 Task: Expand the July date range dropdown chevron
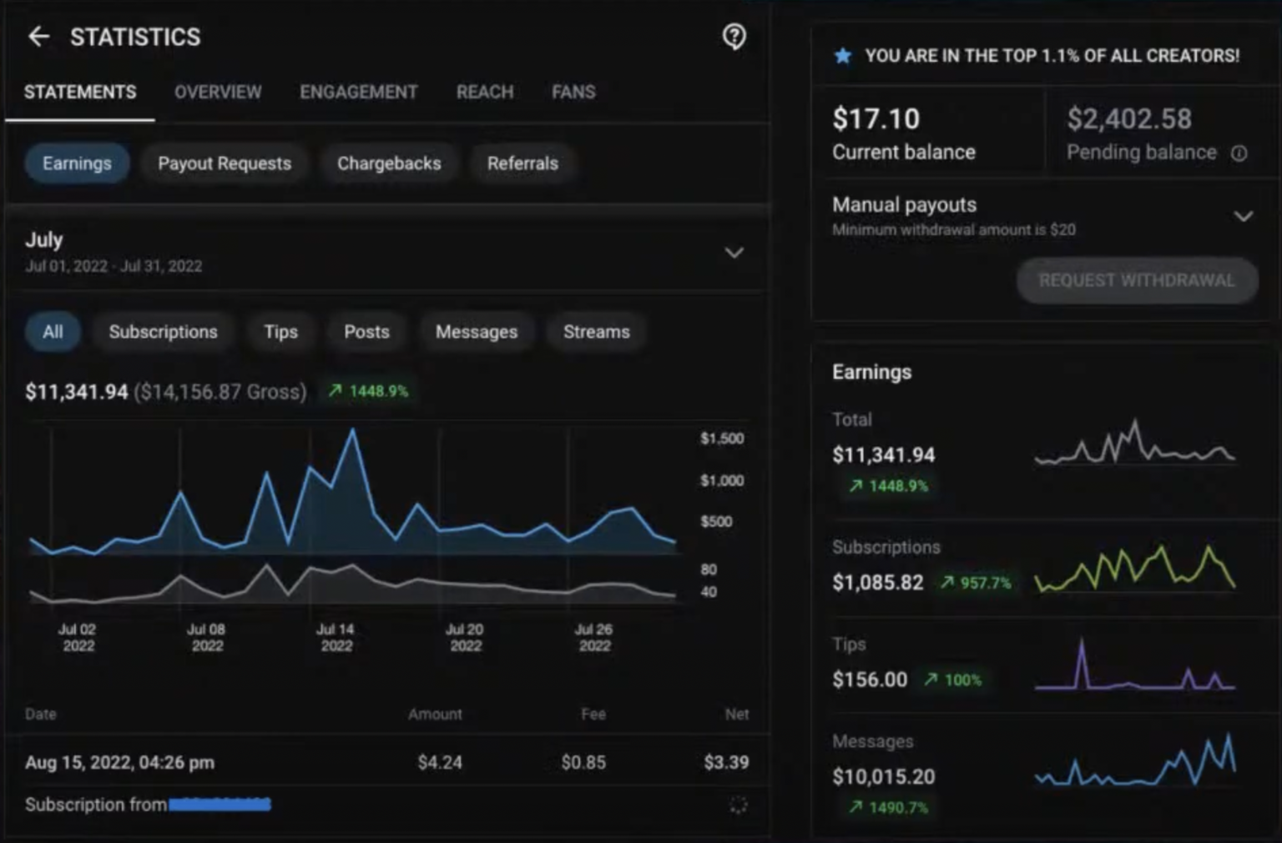tap(734, 253)
